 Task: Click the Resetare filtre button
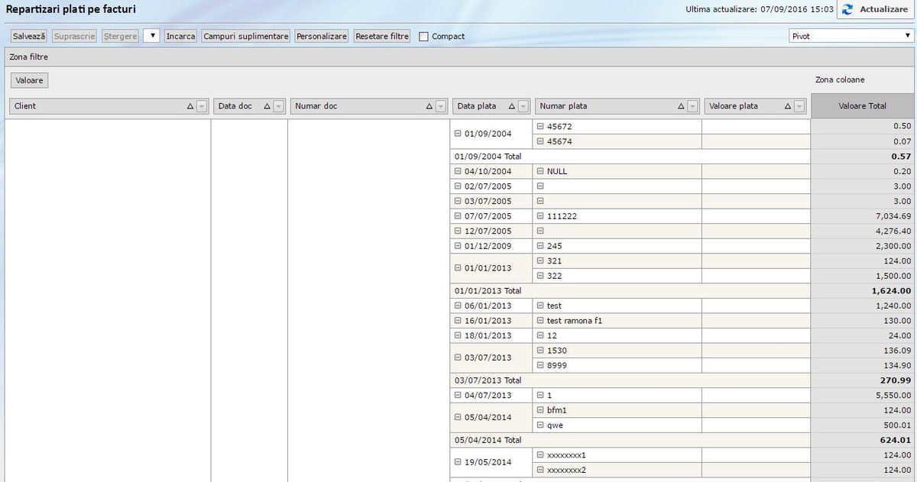[382, 36]
